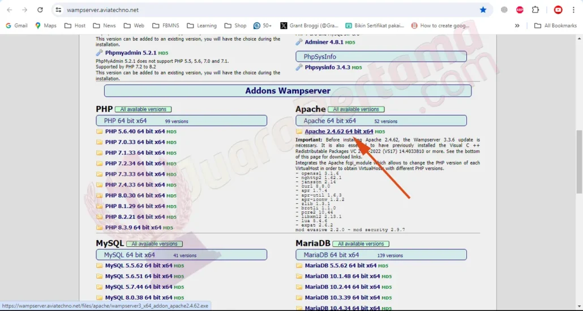
Task: Click folder icon beside MariaDB 10.1.48
Action: click(299, 276)
